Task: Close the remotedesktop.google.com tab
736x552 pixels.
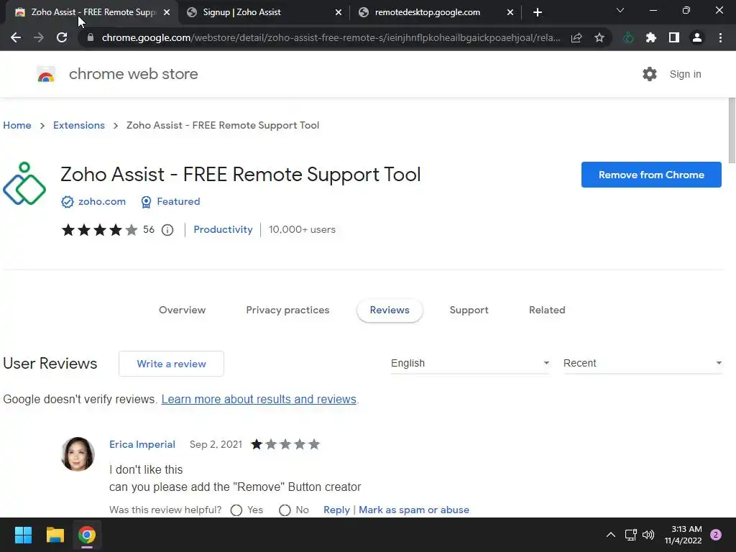Action: click(x=510, y=12)
